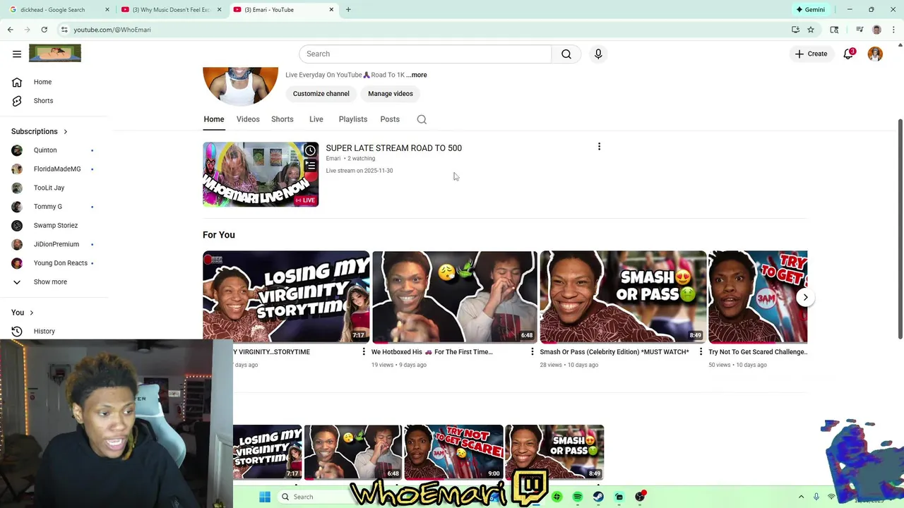Switch to the Posts tab

pyautogui.click(x=390, y=119)
